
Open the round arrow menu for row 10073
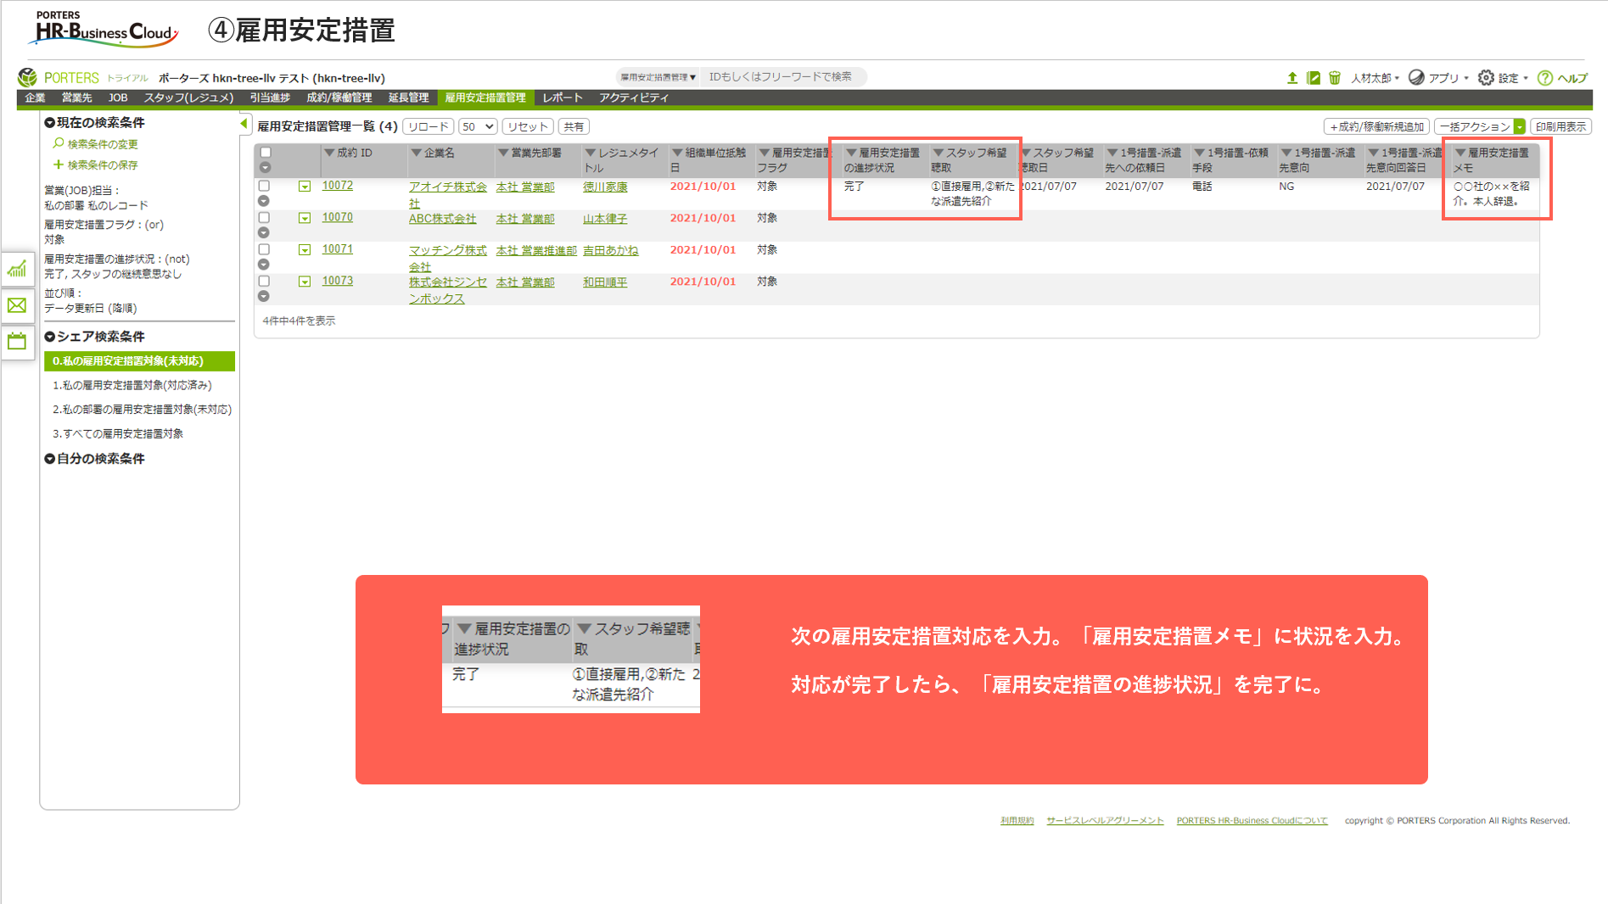coord(264,296)
